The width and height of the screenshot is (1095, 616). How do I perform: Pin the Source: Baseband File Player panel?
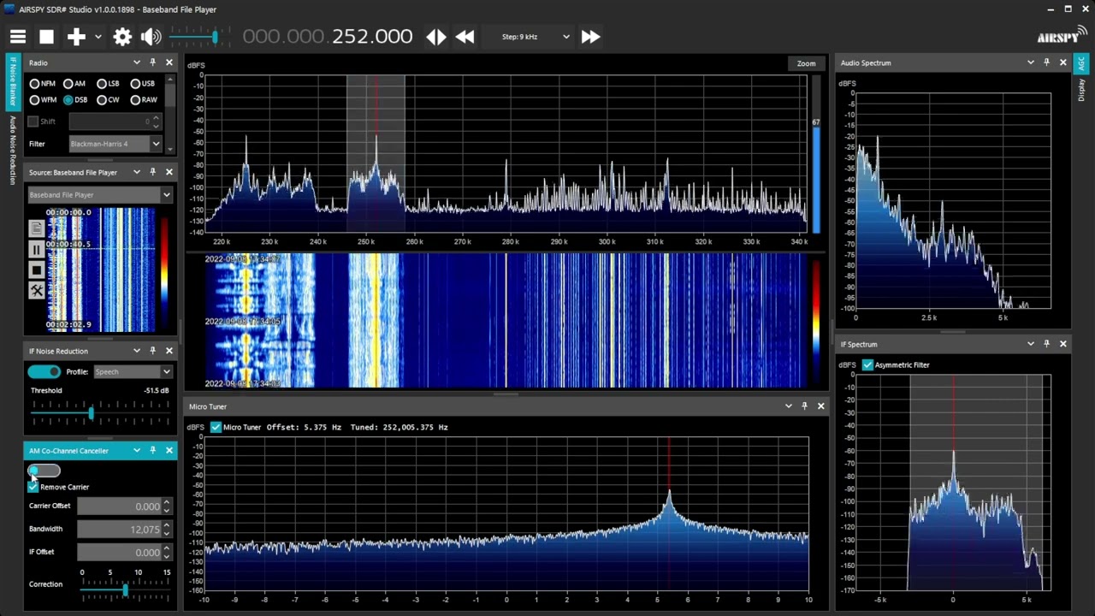pyautogui.click(x=153, y=172)
